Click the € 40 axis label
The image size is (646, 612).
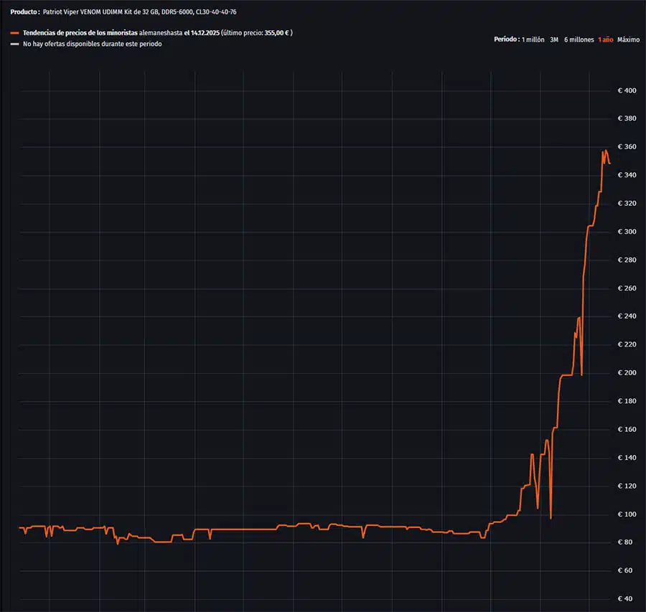(627, 599)
